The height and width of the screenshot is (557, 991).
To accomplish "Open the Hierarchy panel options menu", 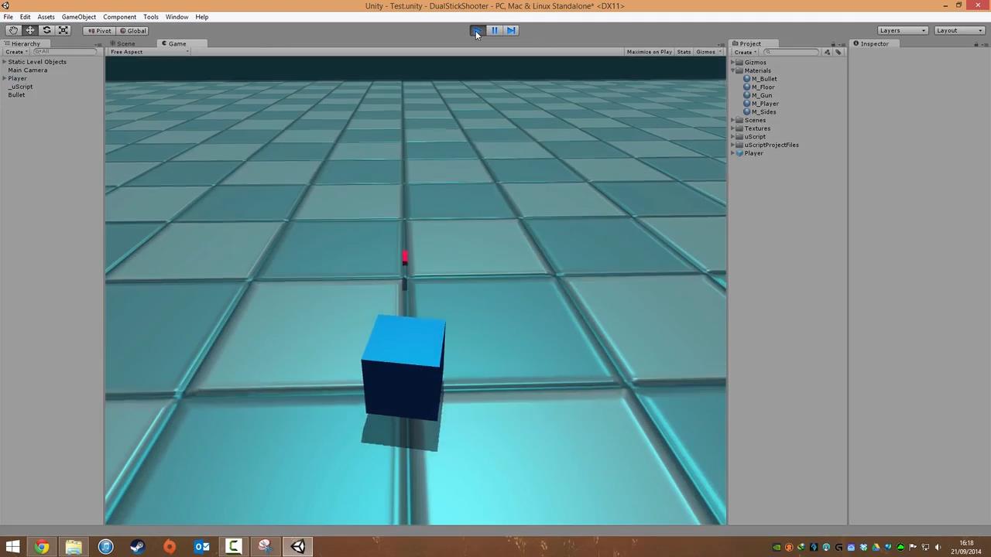I will click(x=98, y=44).
